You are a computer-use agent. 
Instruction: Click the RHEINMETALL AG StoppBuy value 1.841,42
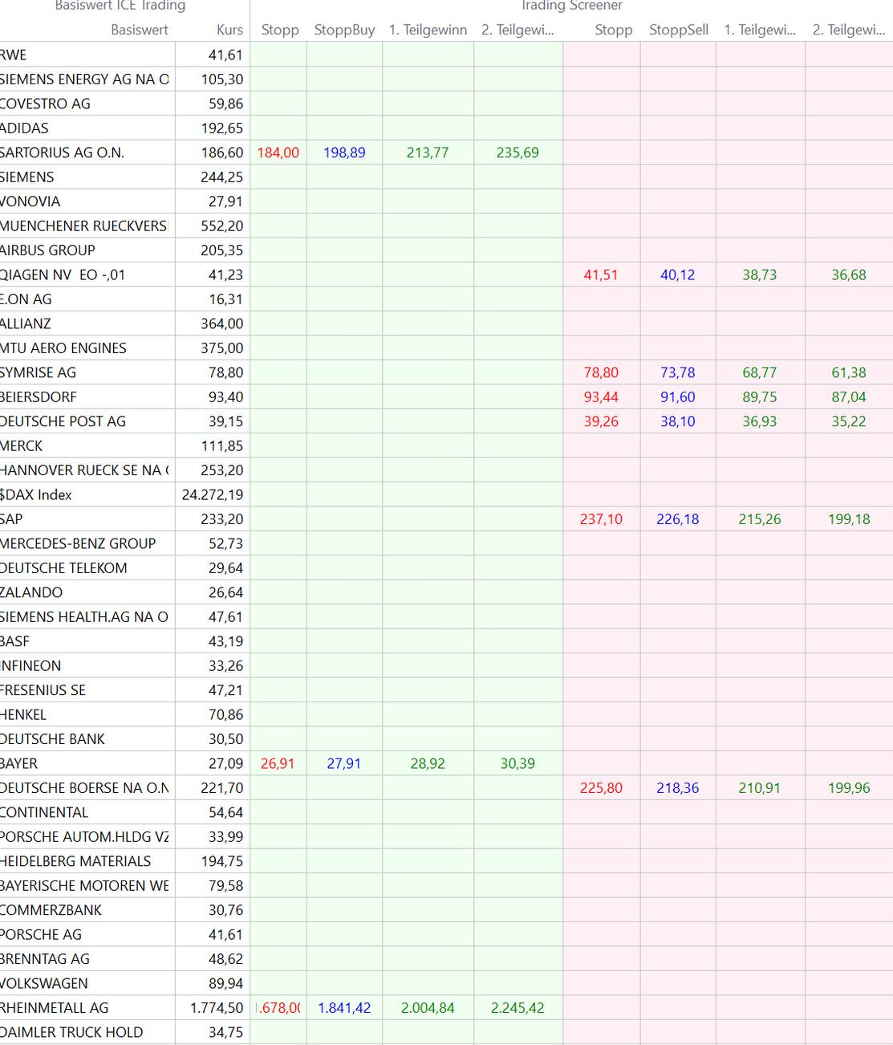[x=344, y=1008]
